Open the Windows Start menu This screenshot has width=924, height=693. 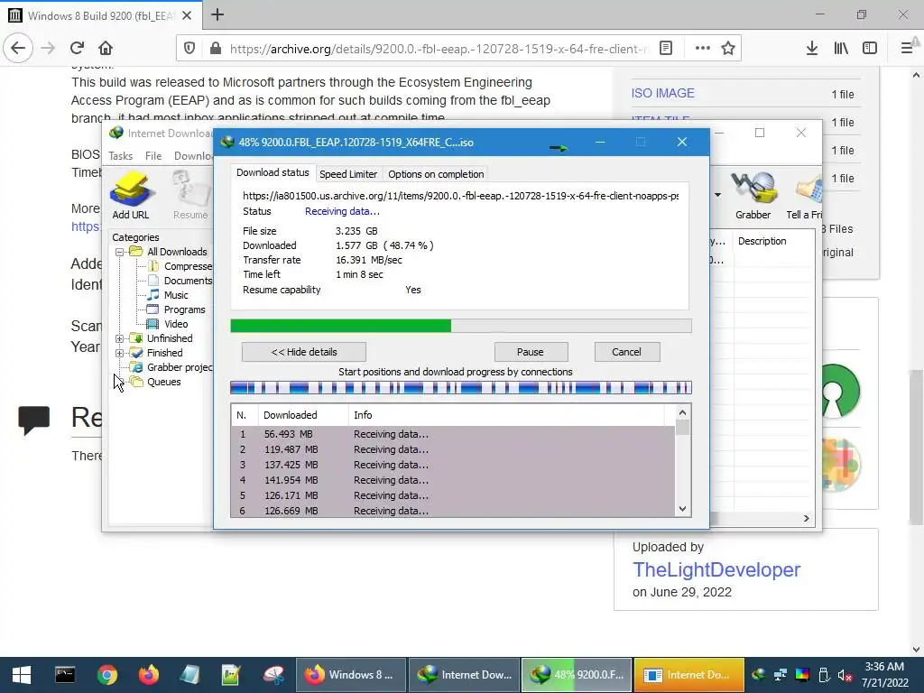pyautogui.click(x=22, y=675)
